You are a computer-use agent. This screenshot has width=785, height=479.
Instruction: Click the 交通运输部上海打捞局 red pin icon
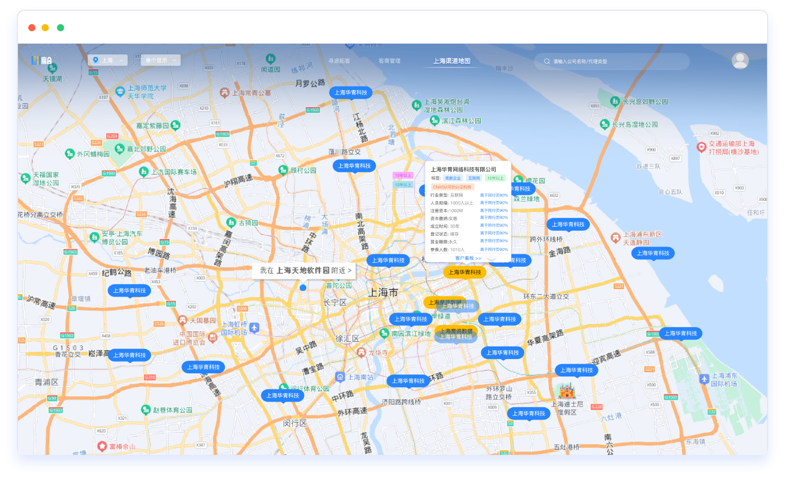pos(701,148)
